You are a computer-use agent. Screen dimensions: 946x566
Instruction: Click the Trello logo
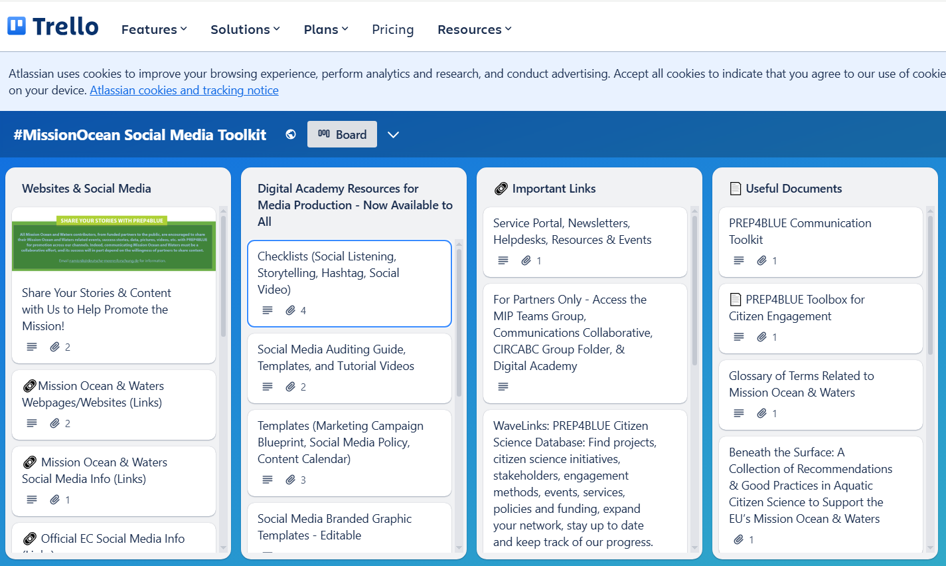coord(53,27)
